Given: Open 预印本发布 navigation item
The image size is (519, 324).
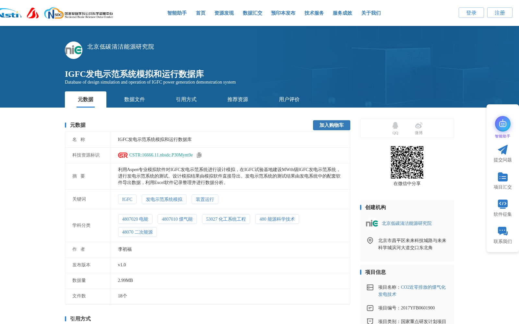Looking at the screenshot, I should [283, 13].
